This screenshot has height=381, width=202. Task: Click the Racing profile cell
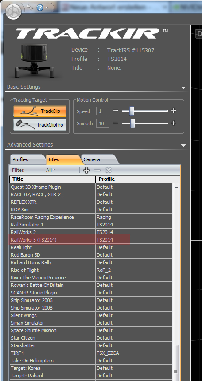coord(134,217)
